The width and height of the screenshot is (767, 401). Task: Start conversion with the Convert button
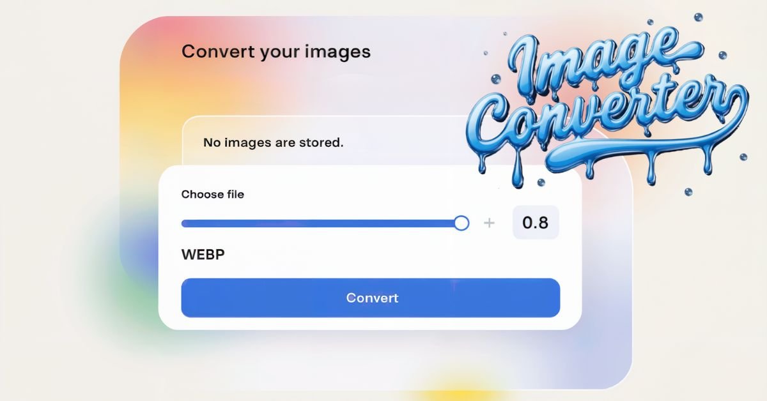click(371, 298)
